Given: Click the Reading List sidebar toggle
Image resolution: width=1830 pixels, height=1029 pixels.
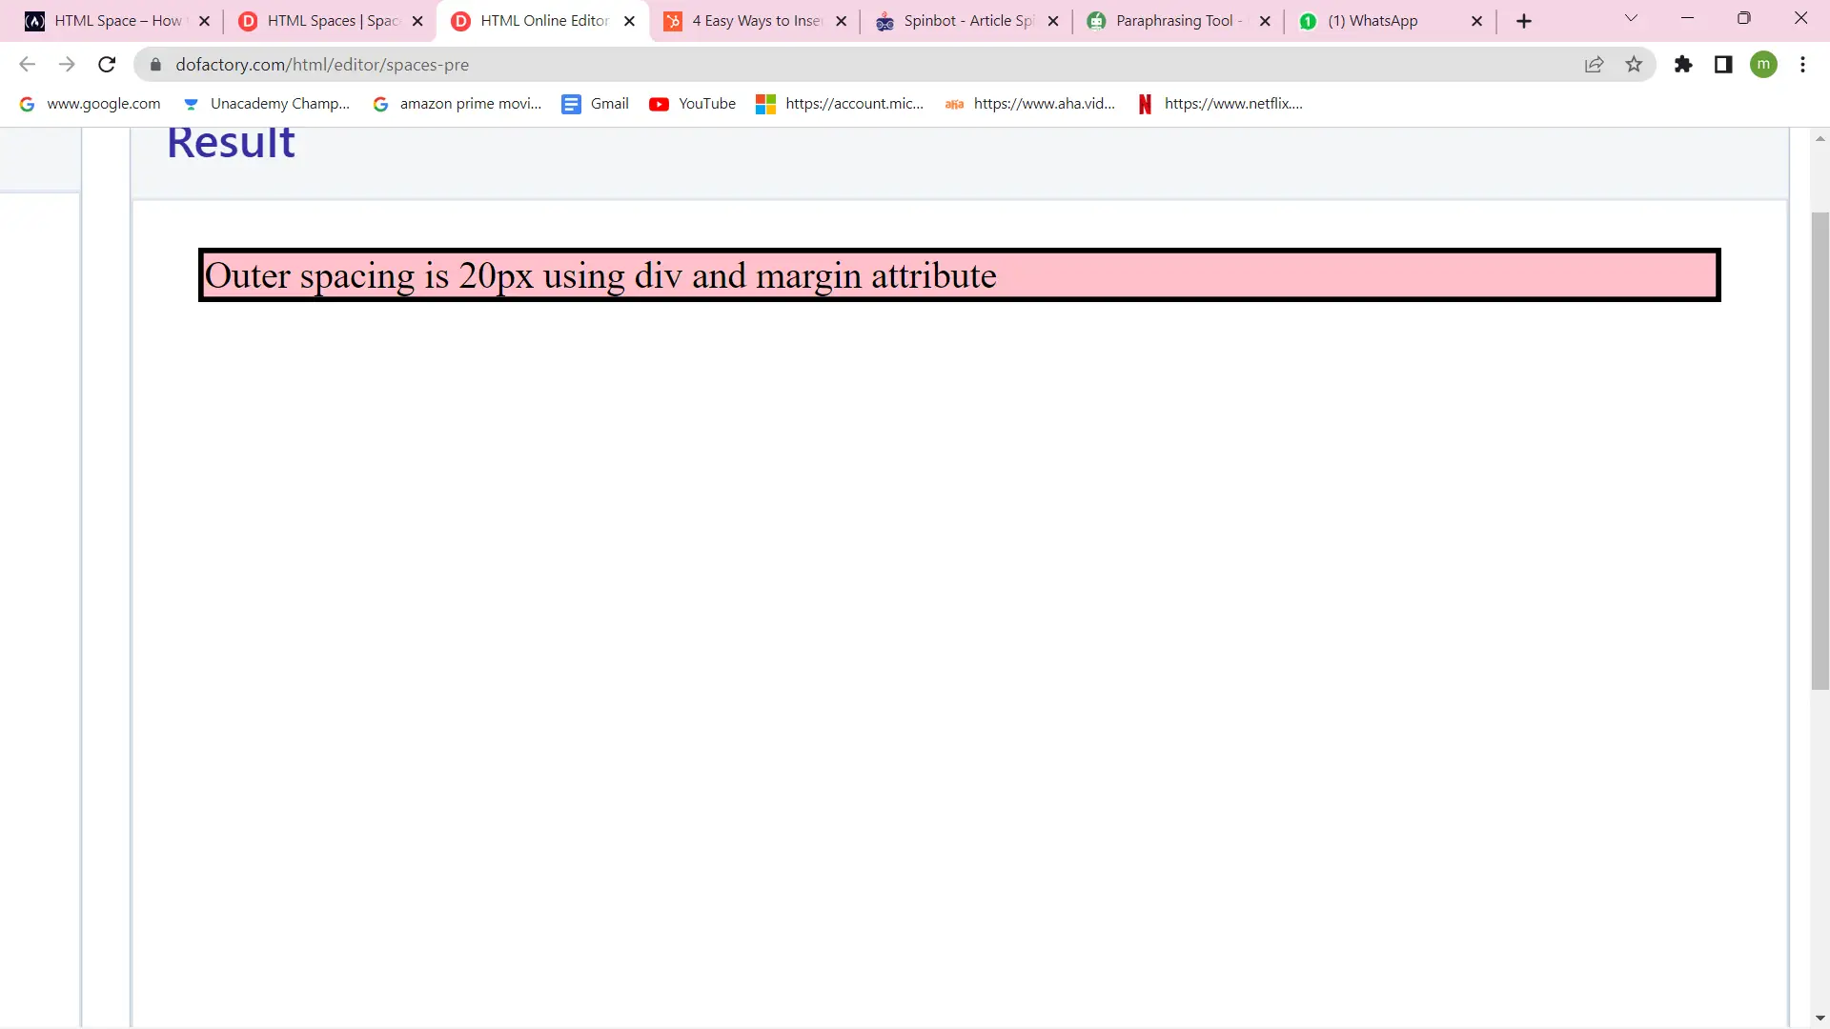Looking at the screenshot, I should click(x=1723, y=64).
